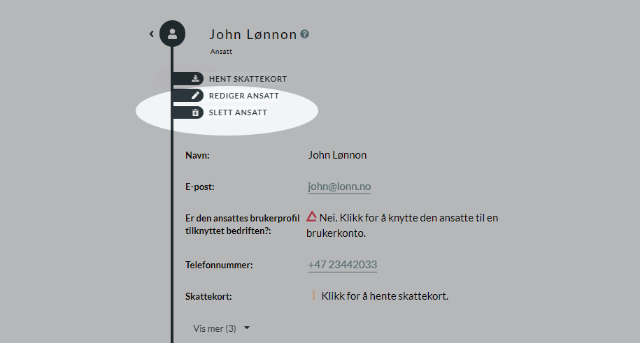640x343 pixels.
Task: Click the employee avatar circle icon
Action: point(172,34)
